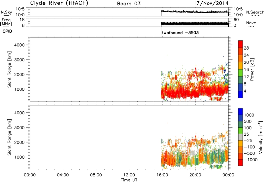Click "Slant Range [km]" label of power panel
The height and width of the screenshot is (182, 264).
point(9,69)
